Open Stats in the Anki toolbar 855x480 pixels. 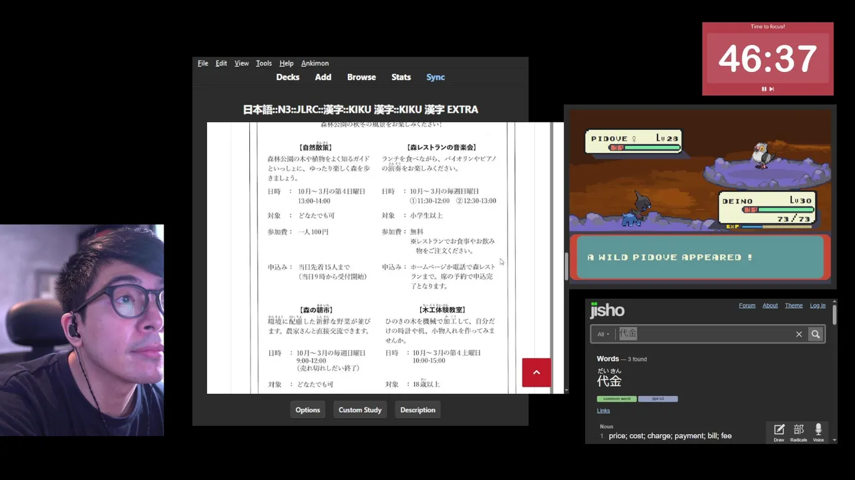[x=401, y=77]
